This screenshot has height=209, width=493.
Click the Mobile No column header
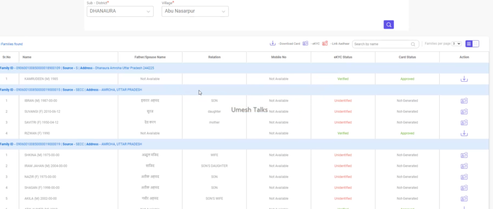pos(279,57)
